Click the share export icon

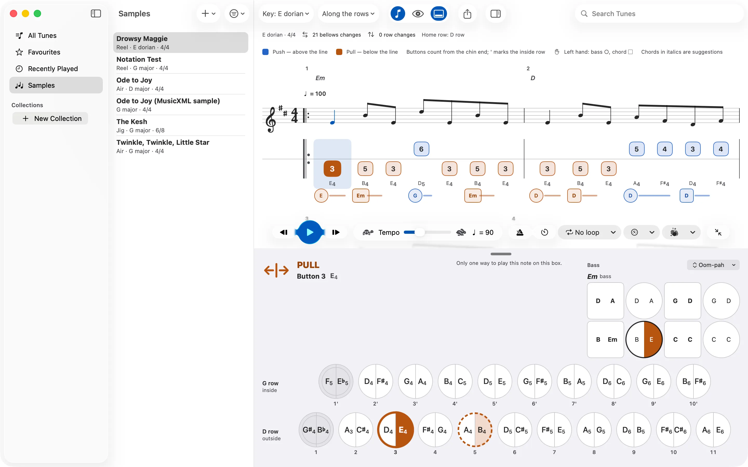[x=467, y=13]
